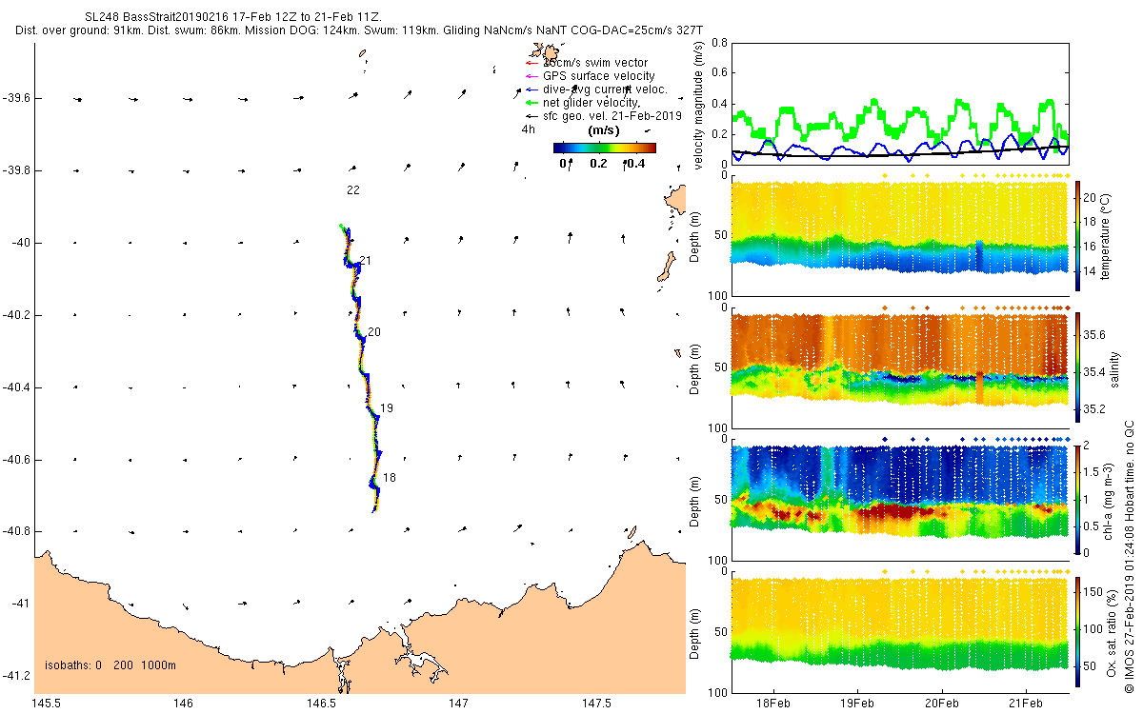1143x714 pixels.
Task: Click the day '18' label beside the glider track
Action: 390,478
